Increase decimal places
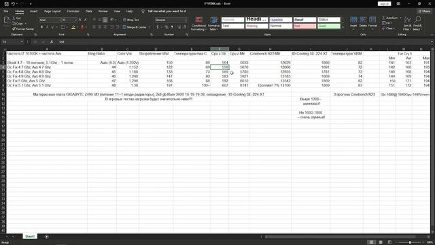The height and width of the screenshot is (245, 435). [x=179, y=27]
